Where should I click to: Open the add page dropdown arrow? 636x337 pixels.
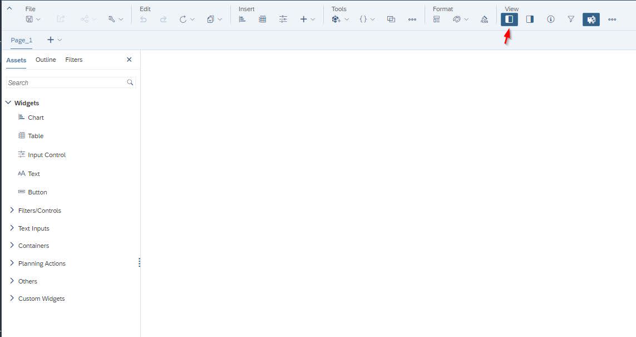tap(60, 40)
